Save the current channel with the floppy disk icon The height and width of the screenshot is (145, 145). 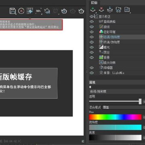point(12,11)
